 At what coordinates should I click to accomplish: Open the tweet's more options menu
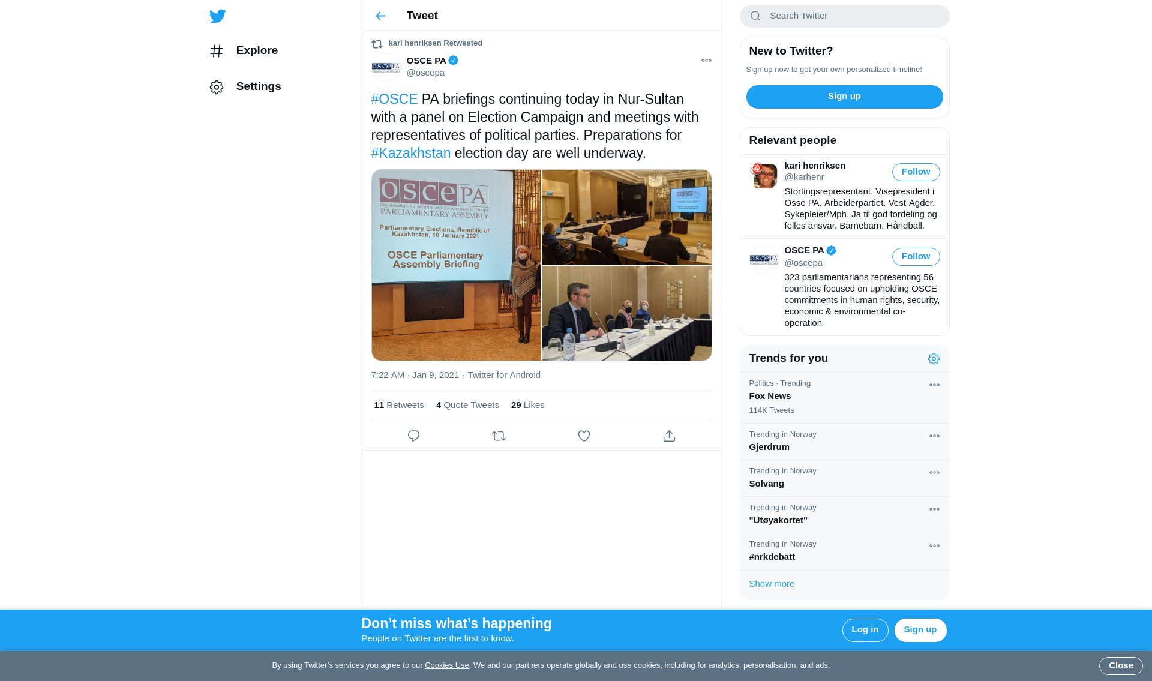tap(706, 61)
